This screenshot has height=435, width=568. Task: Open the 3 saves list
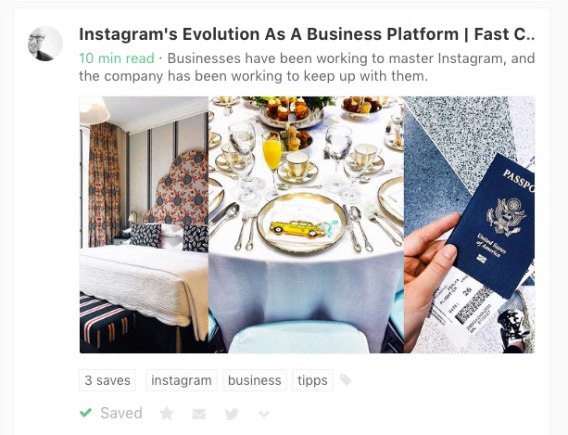pos(107,380)
